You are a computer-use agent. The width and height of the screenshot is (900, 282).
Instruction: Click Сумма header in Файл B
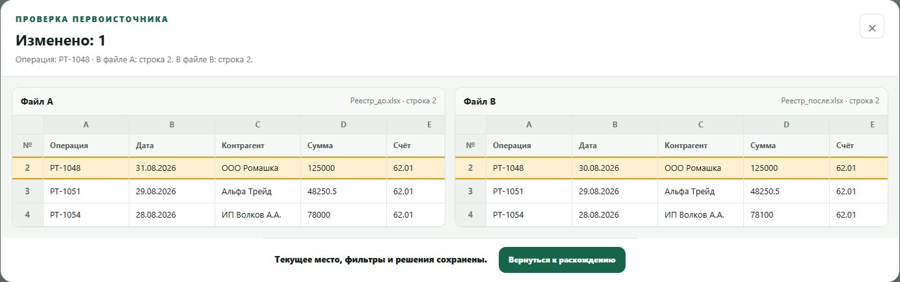[x=787, y=146]
